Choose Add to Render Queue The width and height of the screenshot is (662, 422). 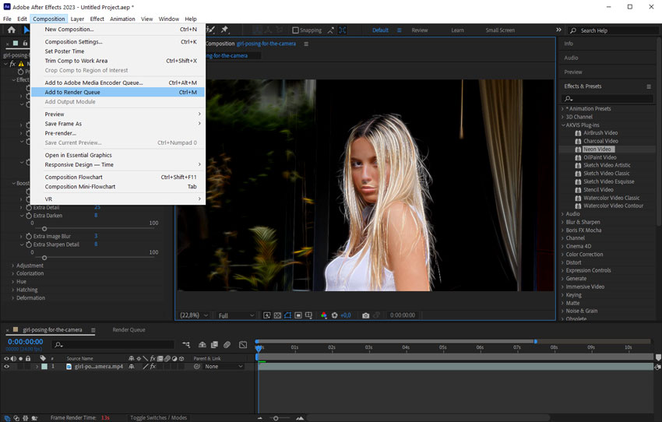(x=118, y=93)
